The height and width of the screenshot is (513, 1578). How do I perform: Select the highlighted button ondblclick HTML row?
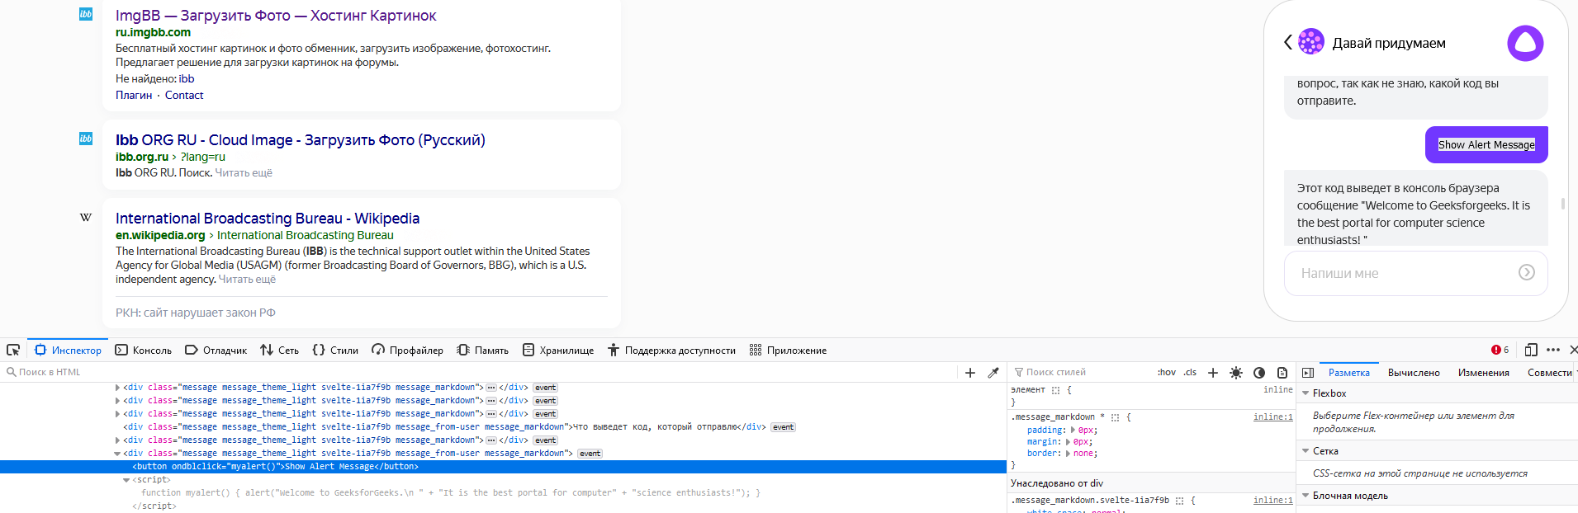[x=503, y=467]
